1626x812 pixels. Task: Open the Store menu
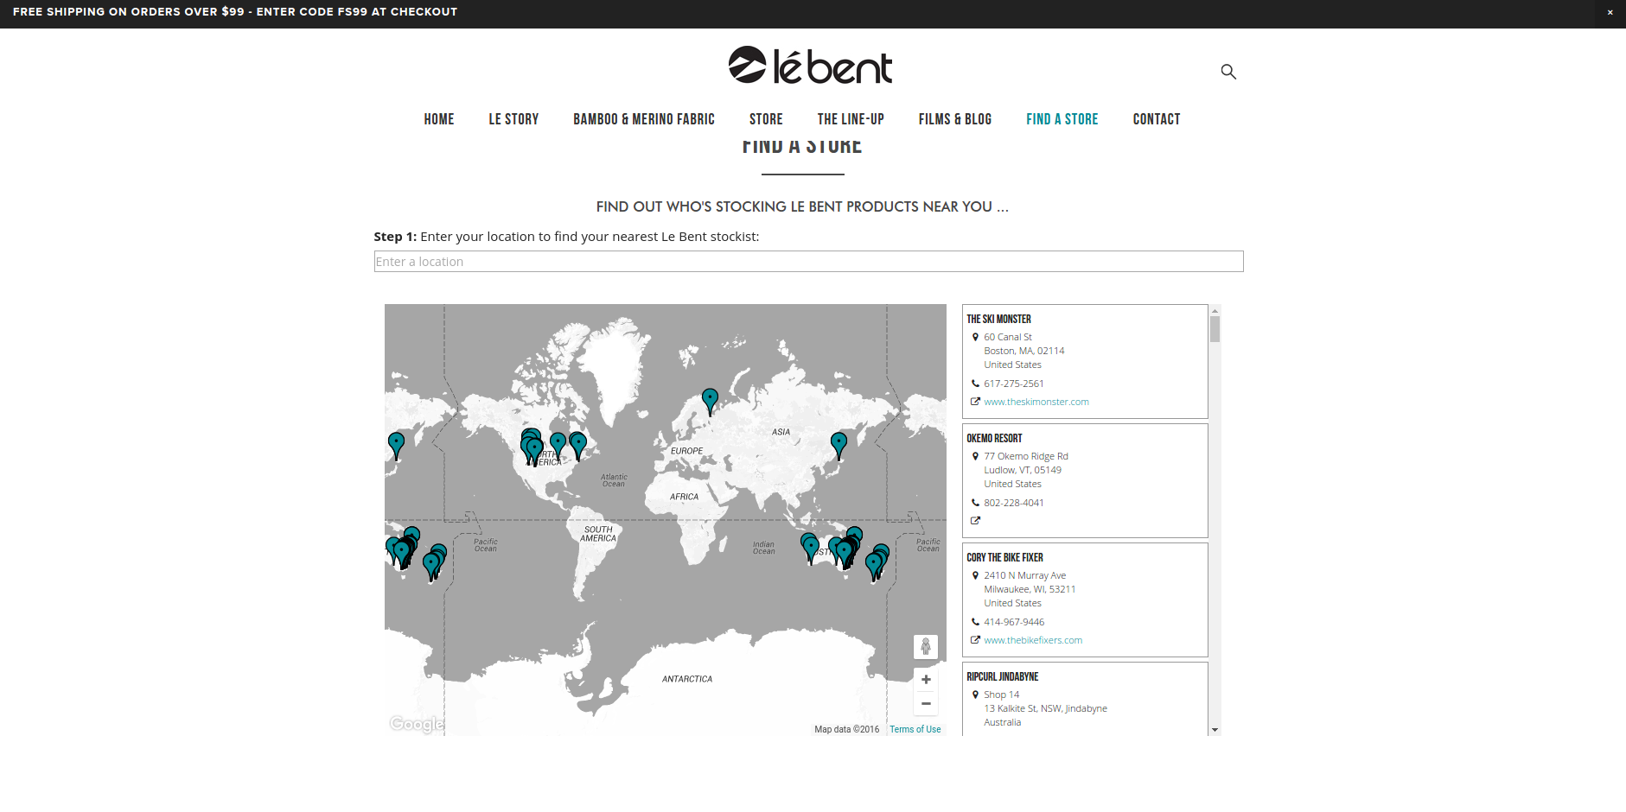click(x=766, y=119)
